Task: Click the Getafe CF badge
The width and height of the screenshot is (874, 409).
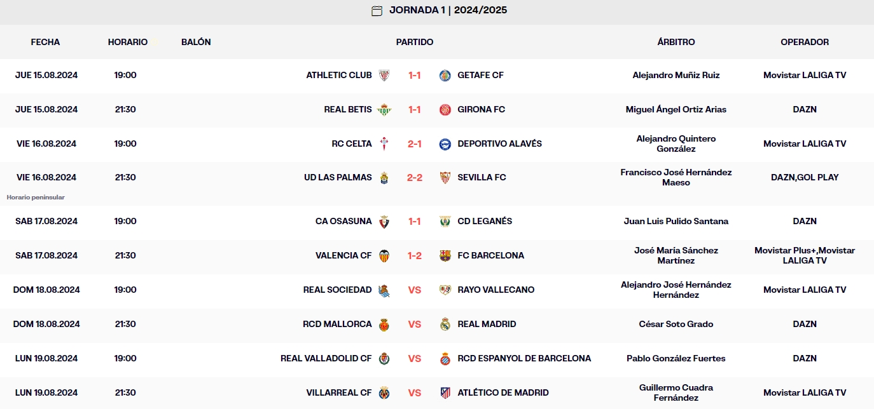Action: pos(445,75)
